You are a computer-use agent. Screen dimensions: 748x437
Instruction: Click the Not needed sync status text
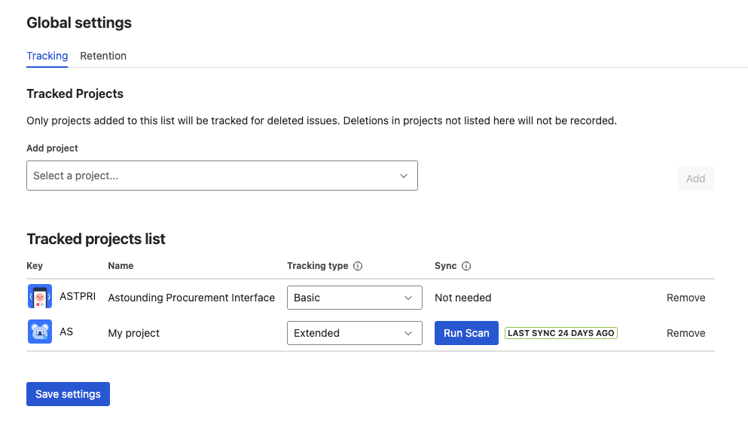click(x=463, y=297)
